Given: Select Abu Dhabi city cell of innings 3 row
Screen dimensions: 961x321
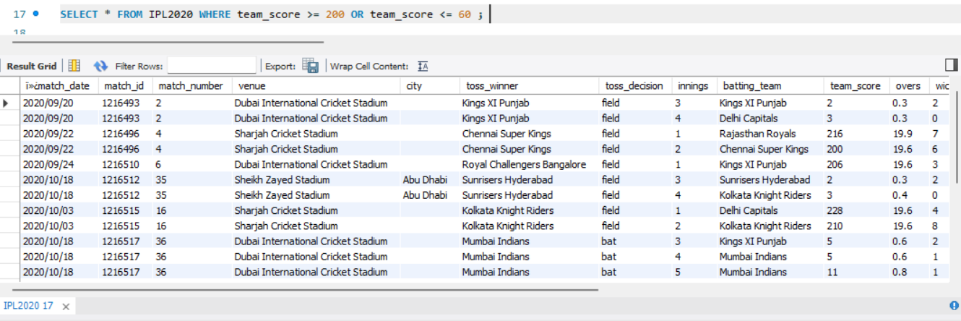Looking at the screenshot, I should point(428,179).
